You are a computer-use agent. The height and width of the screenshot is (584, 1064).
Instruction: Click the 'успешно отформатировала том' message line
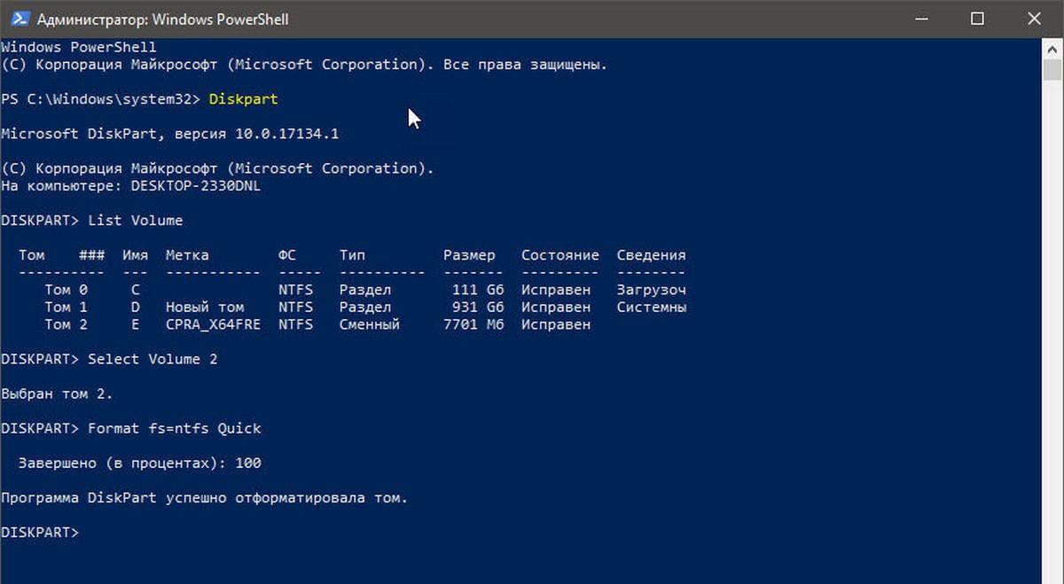click(x=204, y=498)
